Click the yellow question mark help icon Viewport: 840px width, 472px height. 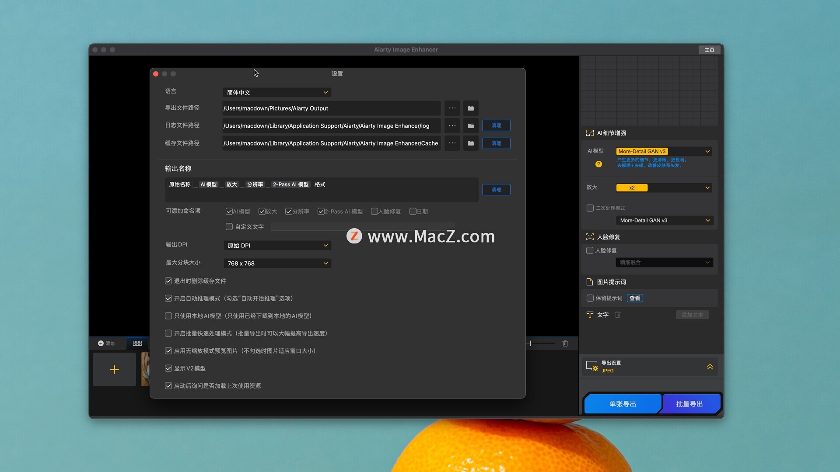tap(598, 164)
